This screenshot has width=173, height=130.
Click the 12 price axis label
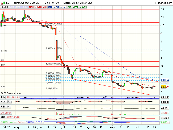pos(162,9)
